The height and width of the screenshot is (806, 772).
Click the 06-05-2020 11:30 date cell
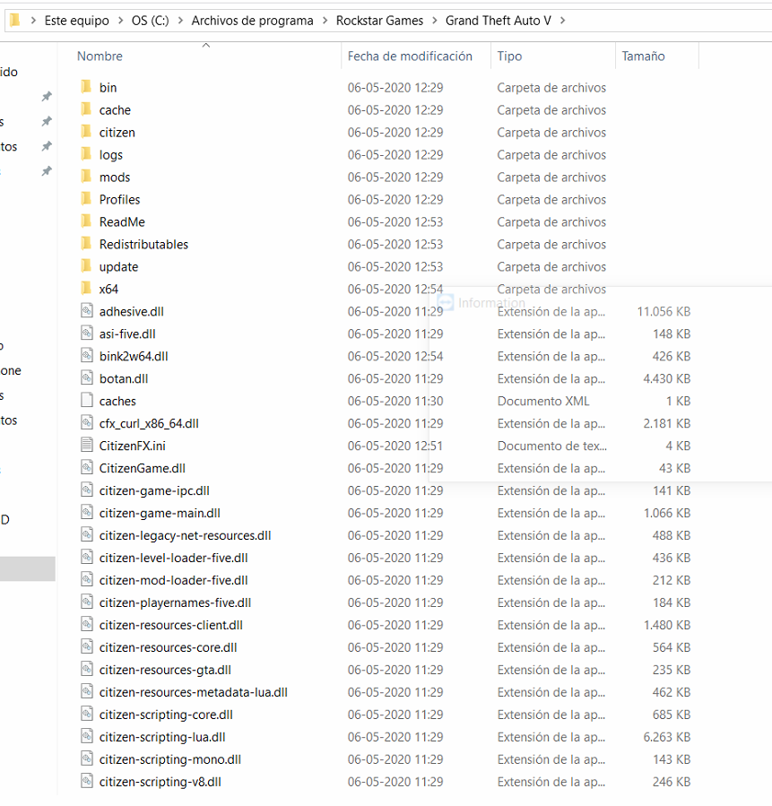395,401
